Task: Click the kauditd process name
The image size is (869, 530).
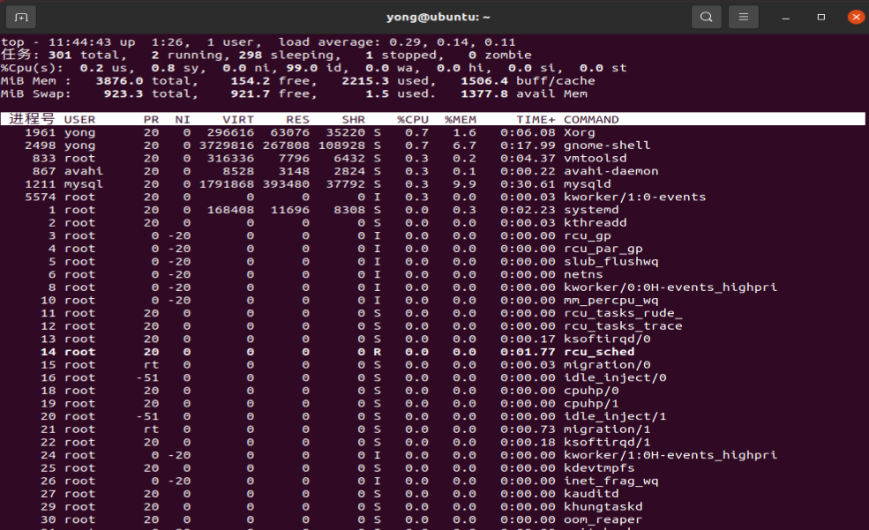Action: [x=591, y=494]
